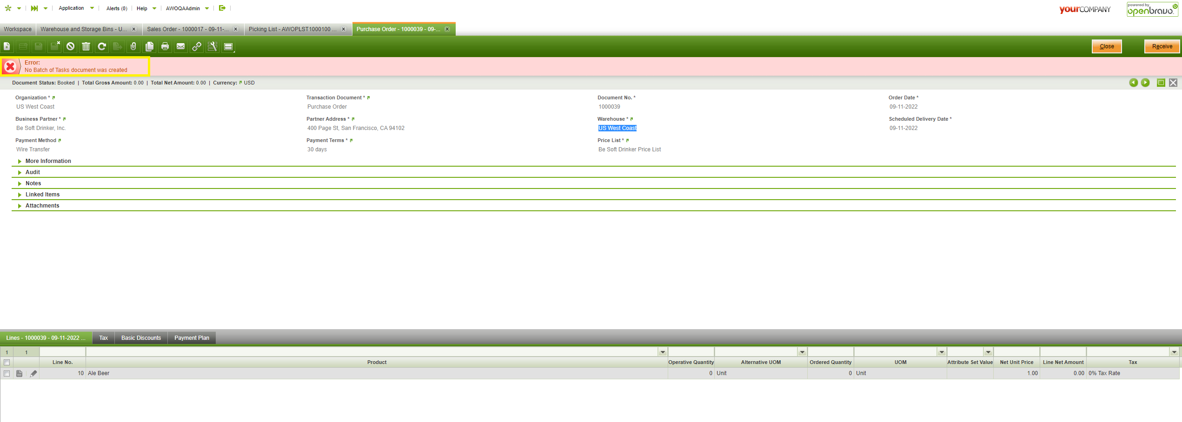Open the Help menu dropdown
The image size is (1182, 422).
[146, 8]
